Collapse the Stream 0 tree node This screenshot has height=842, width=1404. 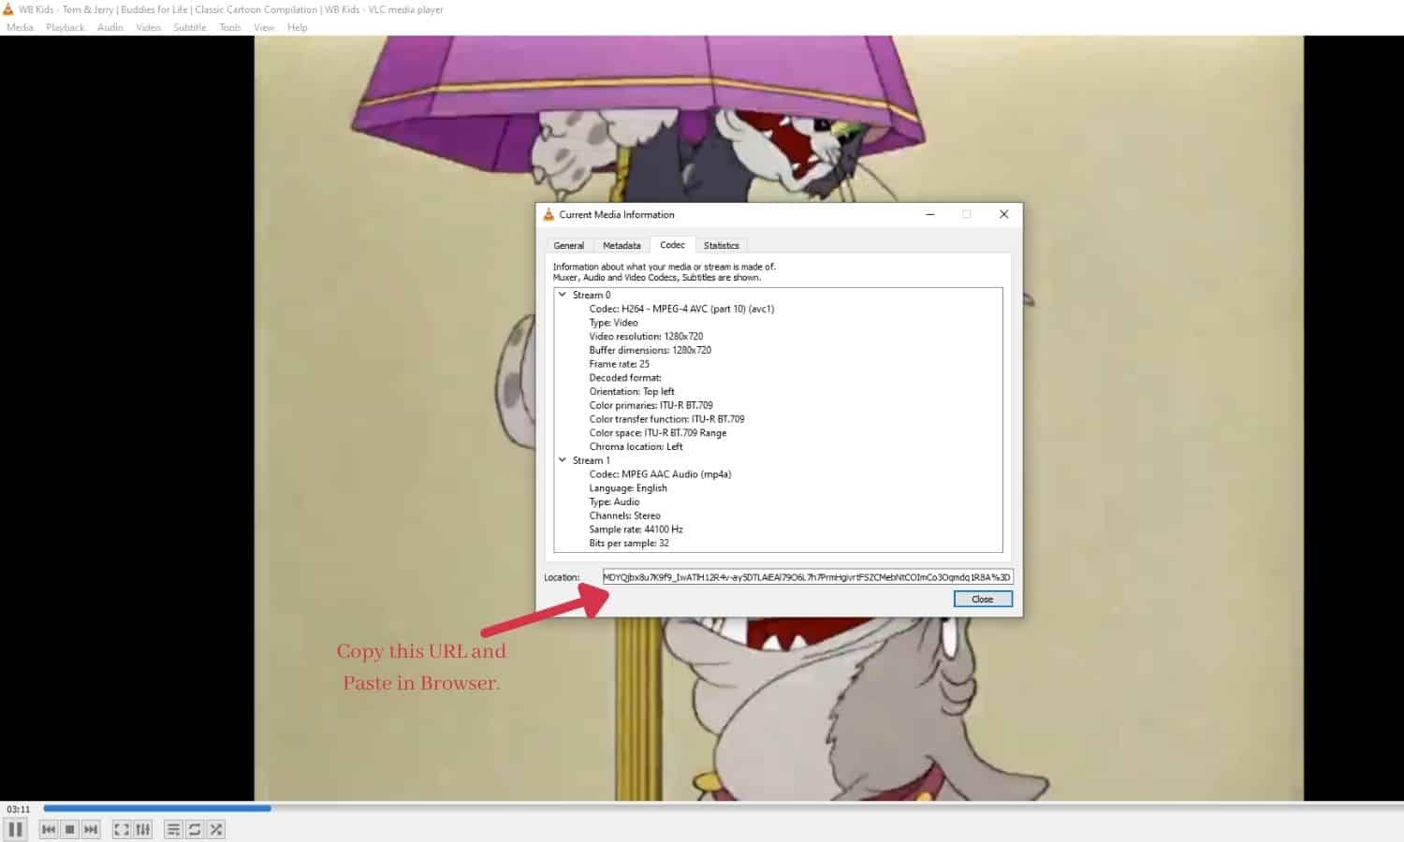click(563, 295)
